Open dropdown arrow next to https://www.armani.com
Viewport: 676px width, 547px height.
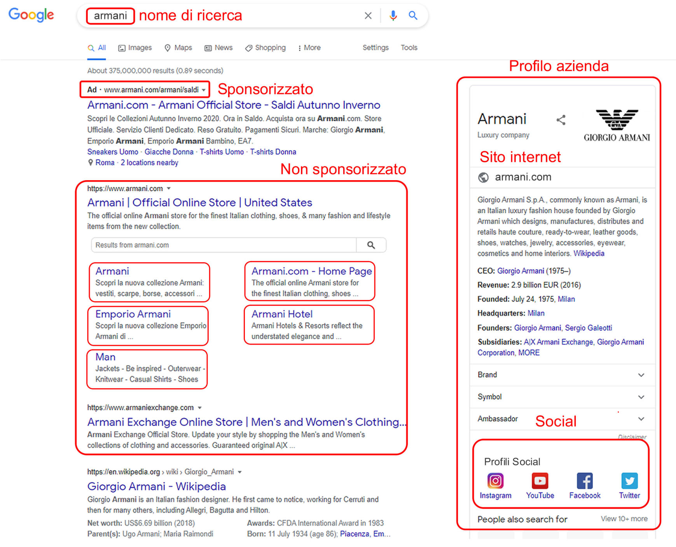coord(169,188)
